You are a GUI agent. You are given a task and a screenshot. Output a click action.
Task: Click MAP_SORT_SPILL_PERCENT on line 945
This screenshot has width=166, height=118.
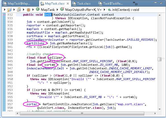(93, 61)
